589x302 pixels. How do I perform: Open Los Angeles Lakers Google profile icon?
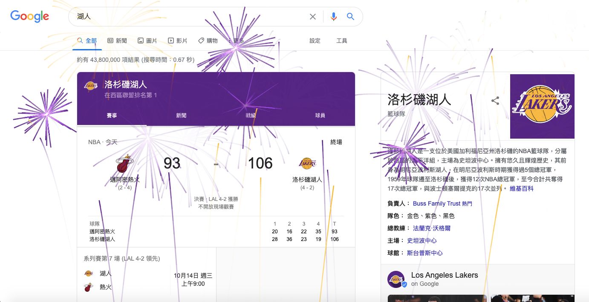(396, 279)
